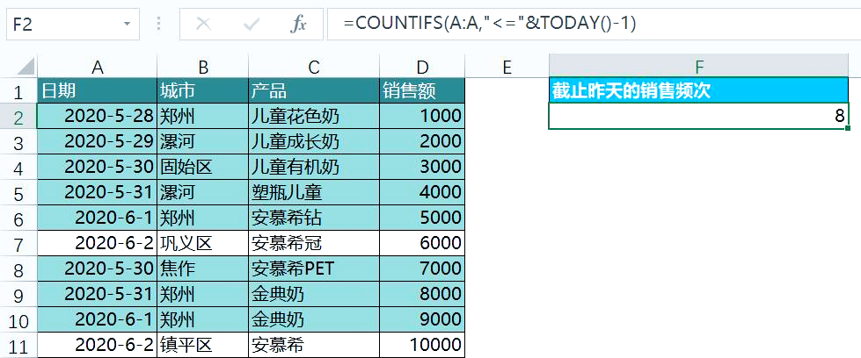Select the sales cell 6000

[x=422, y=243]
